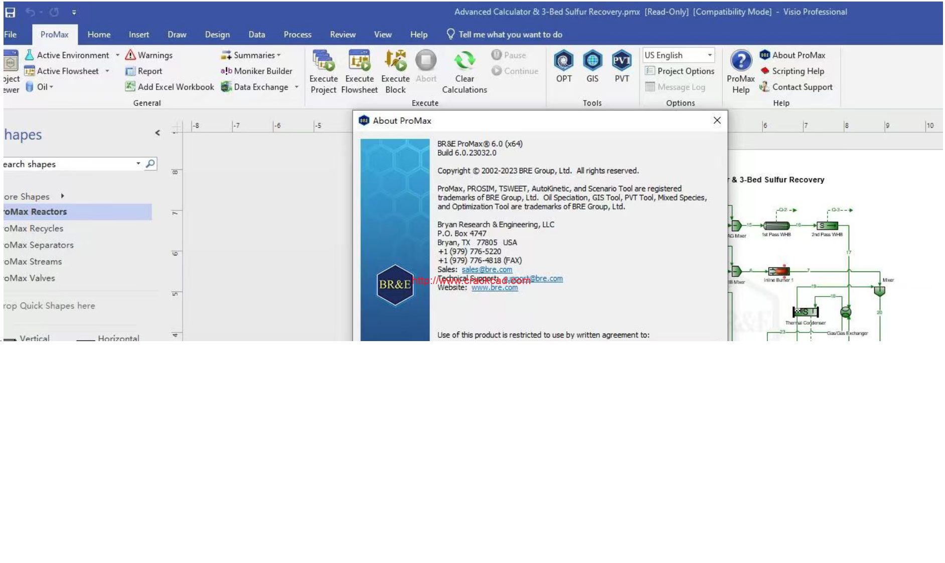Click the search shapes magnifier icon
The width and height of the screenshot is (945, 563).
(150, 164)
